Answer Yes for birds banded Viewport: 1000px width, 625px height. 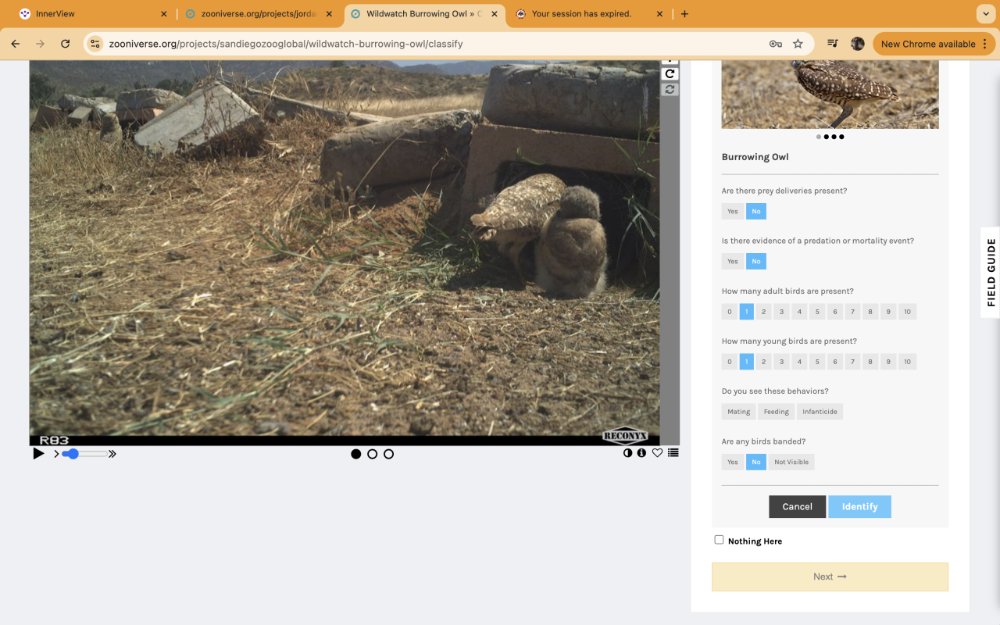[x=732, y=462]
